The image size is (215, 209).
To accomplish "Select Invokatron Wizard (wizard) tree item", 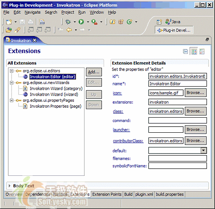I will click(54, 94).
